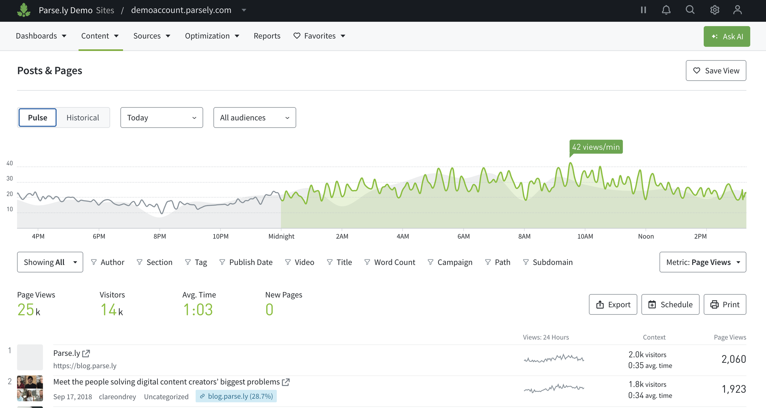Expand the All audiences dropdown
Image resolution: width=766 pixels, height=408 pixels.
(x=255, y=117)
